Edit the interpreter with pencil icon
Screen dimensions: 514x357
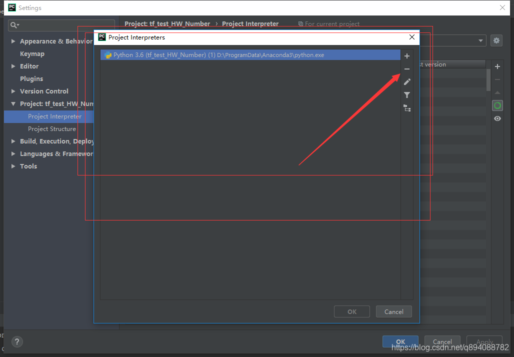click(x=407, y=82)
